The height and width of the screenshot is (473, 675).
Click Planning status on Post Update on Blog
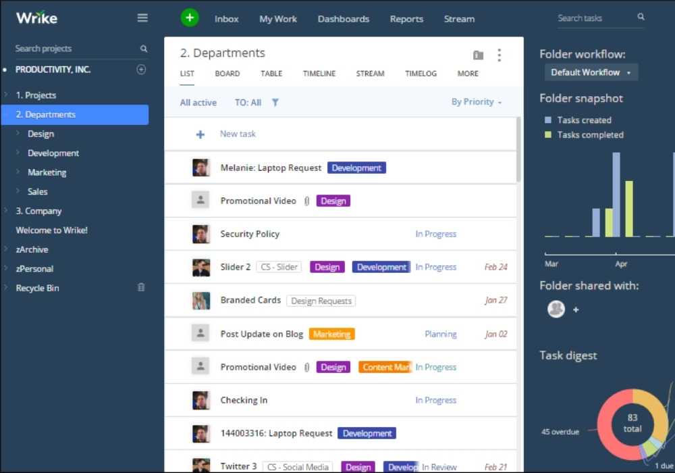tap(440, 334)
